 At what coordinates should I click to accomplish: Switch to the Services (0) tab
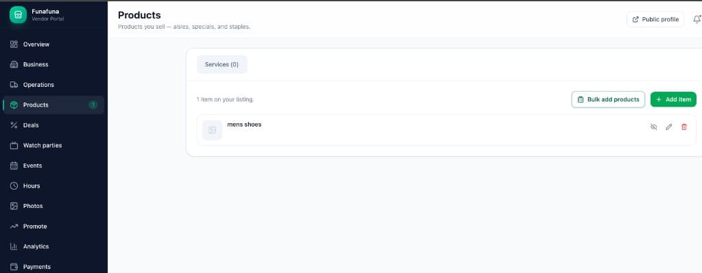(221, 64)
